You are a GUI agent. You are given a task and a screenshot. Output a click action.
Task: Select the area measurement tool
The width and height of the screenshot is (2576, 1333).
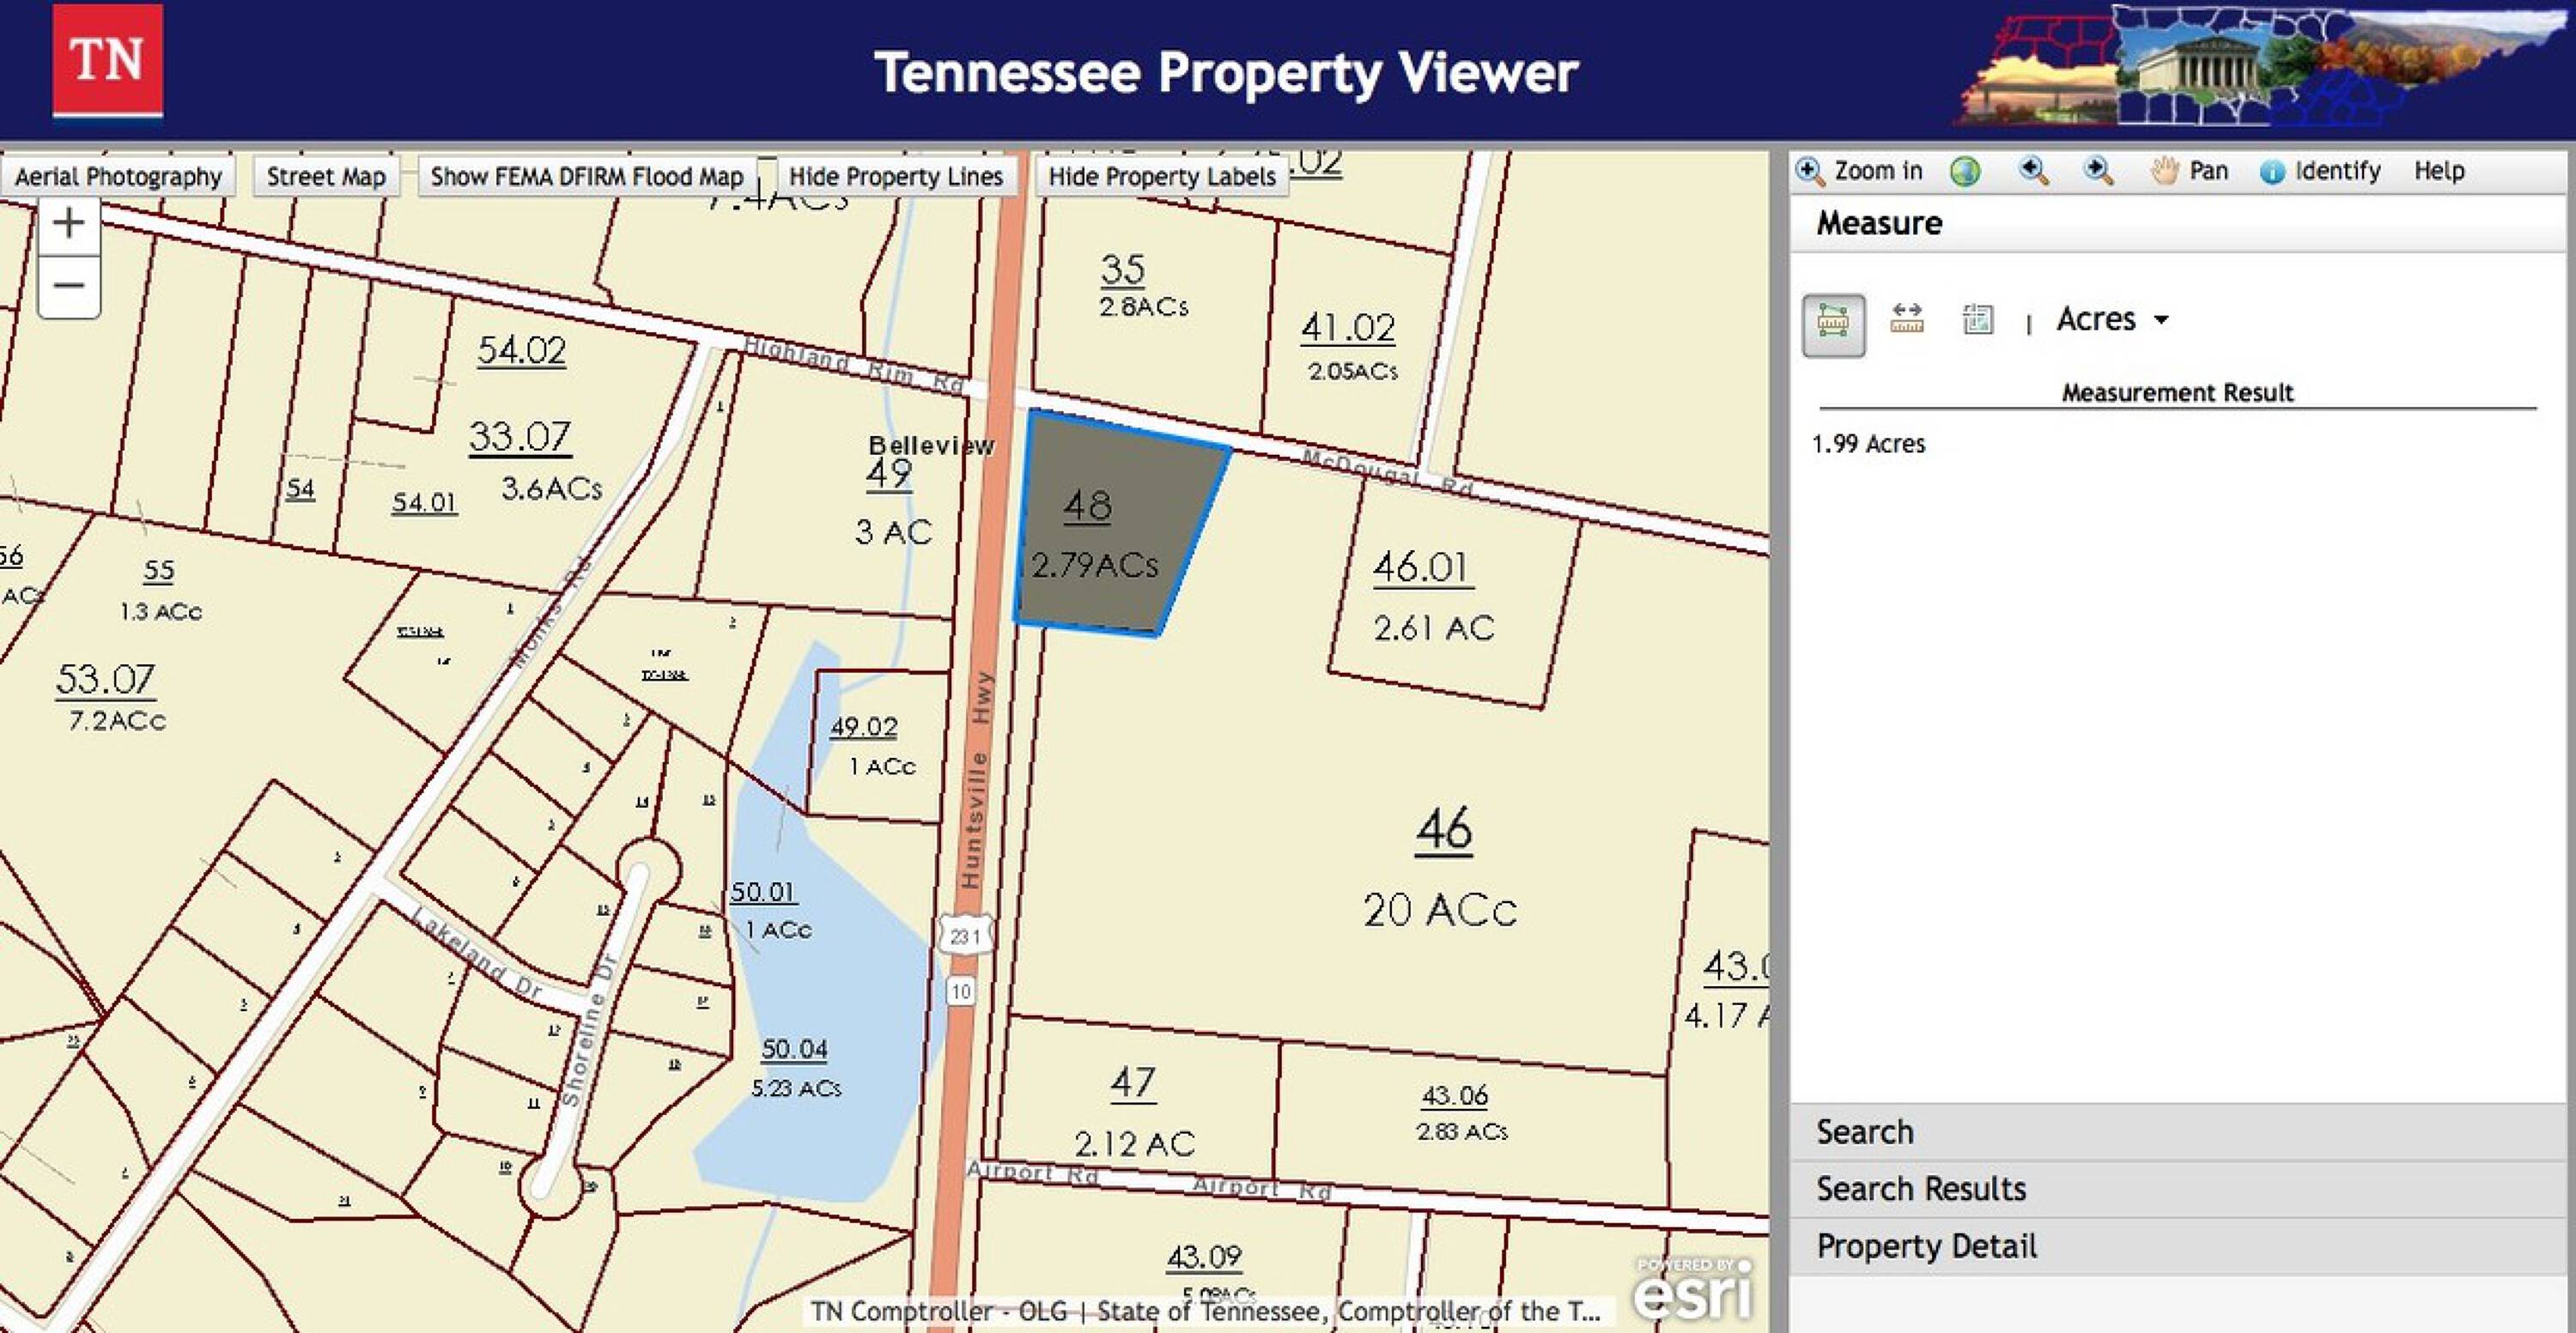point(1832,324)
